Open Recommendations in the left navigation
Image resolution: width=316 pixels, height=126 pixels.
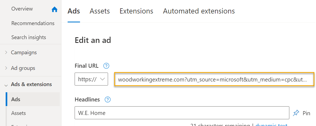point(33,23)
